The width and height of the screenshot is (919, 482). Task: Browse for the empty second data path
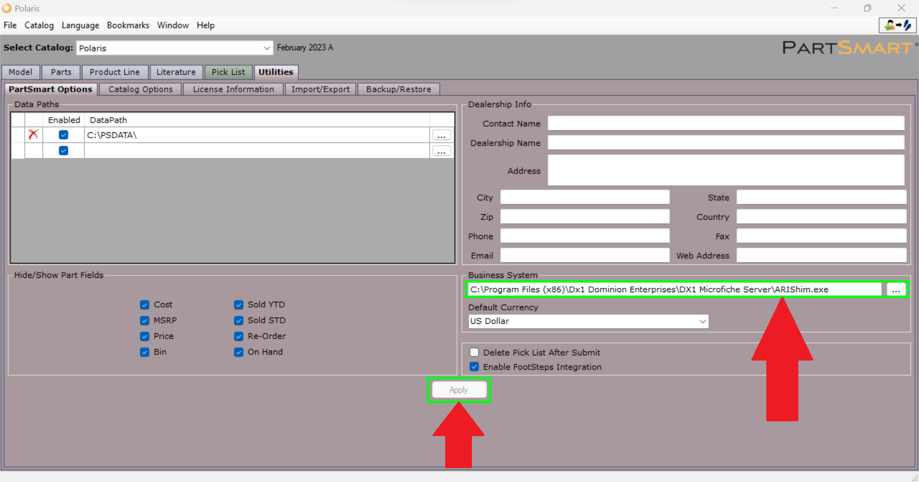[x=441, y=151]
